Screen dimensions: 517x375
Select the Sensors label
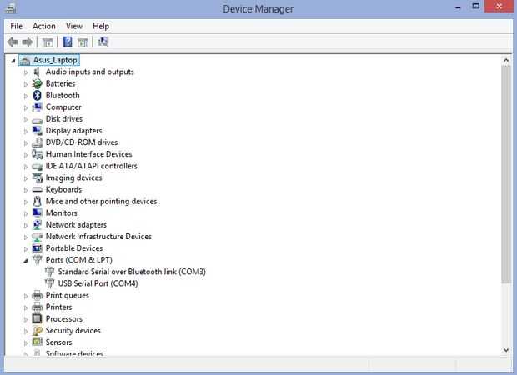pyautogui.click(x=58, y=342)
